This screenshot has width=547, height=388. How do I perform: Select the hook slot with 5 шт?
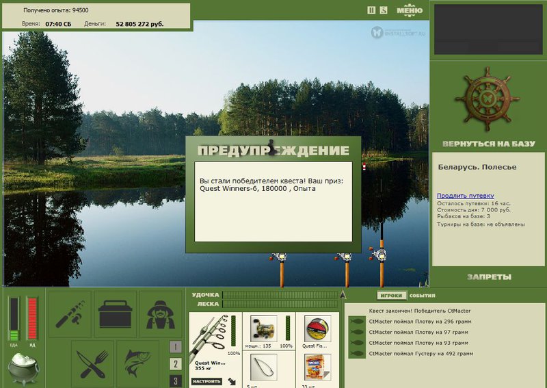(x=263, y=367)
